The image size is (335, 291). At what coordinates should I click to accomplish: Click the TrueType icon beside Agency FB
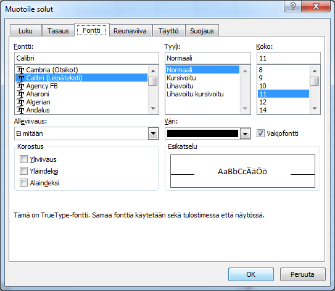[x=21, y=86]
